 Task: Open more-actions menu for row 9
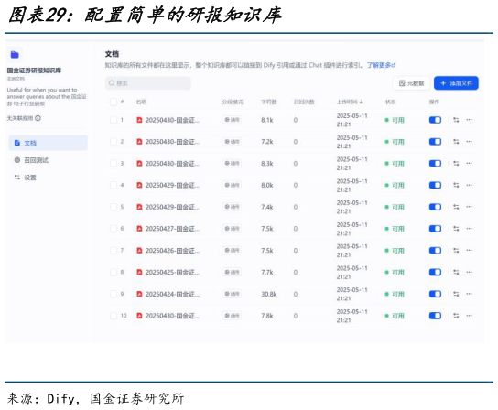(x=469, y=294)
